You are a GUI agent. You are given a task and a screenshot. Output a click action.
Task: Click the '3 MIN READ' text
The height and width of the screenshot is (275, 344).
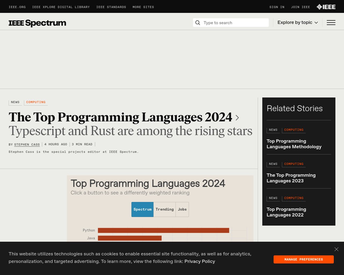point(82,144)
